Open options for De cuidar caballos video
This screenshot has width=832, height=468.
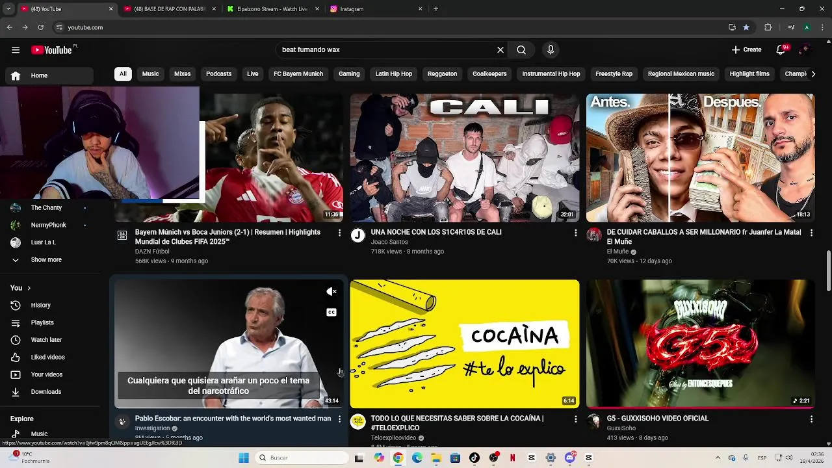[x=811, y=233]
